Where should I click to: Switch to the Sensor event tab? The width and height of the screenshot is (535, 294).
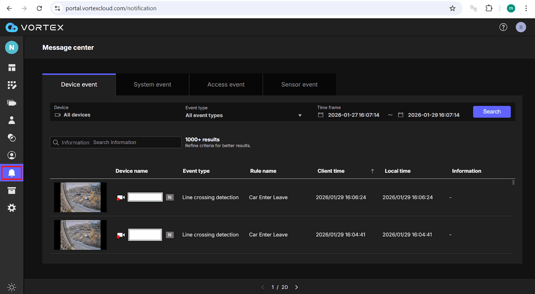click(299, 85)
